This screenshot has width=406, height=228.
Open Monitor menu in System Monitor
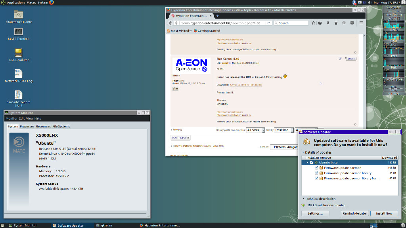[11, 118]
